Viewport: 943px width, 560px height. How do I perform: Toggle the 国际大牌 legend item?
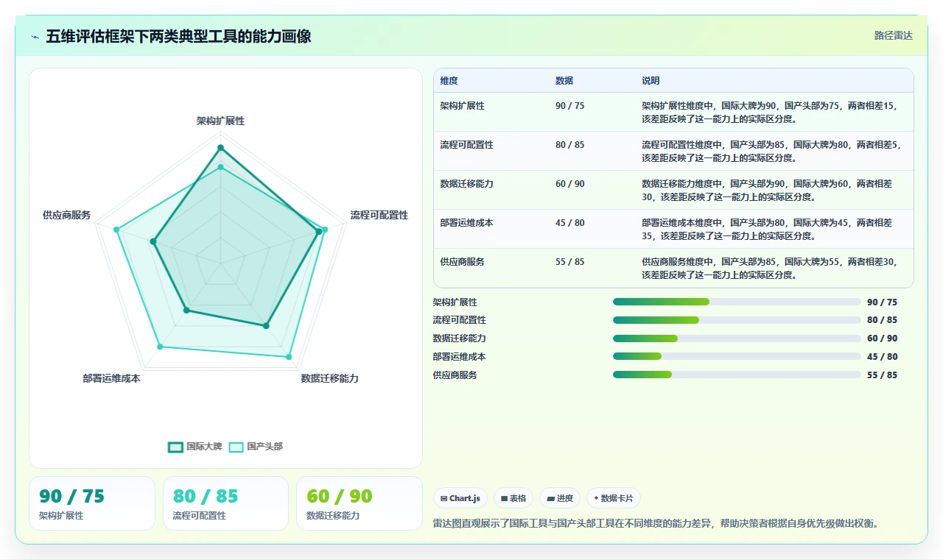(x=195, y=447)
